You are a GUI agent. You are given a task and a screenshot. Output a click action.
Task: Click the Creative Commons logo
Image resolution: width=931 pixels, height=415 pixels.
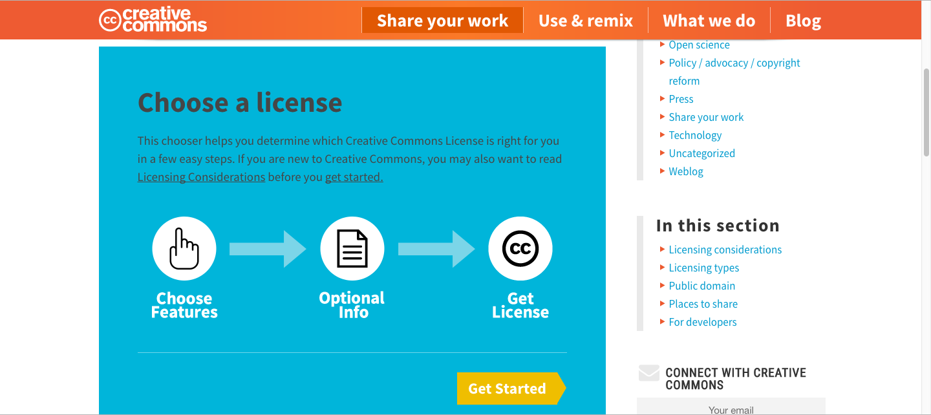click(153, 20)
